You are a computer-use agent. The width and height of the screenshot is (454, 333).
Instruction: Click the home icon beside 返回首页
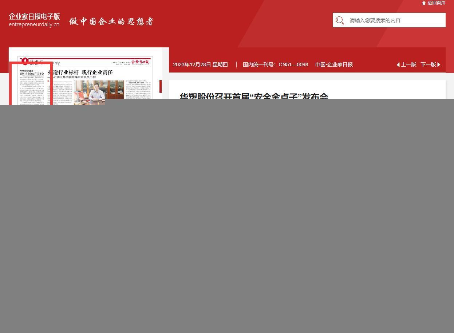click(424, 3)
